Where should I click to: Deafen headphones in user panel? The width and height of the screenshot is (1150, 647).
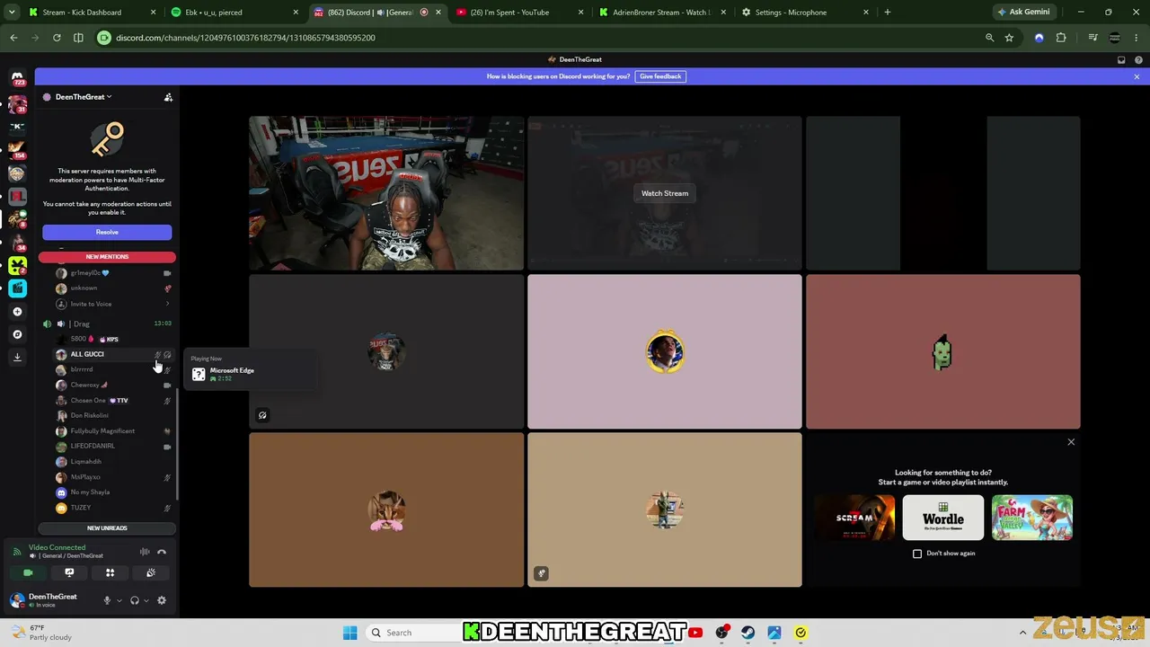coord(135,600)
